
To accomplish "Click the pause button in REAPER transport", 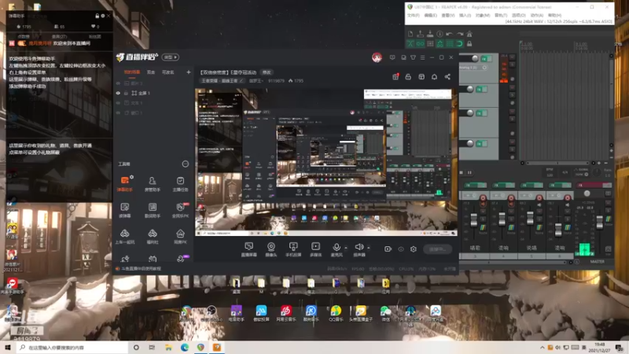I will coord(469,172).
